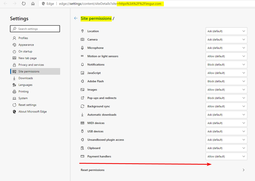Screen dimensions: 255x181
Task: Click the search magnifier icon in Settings
Action: click(x=15, y=29)
